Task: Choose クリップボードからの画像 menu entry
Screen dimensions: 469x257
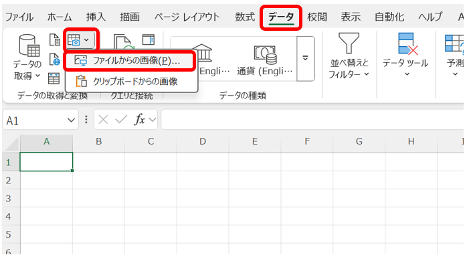Action: [x=130, y=81]
